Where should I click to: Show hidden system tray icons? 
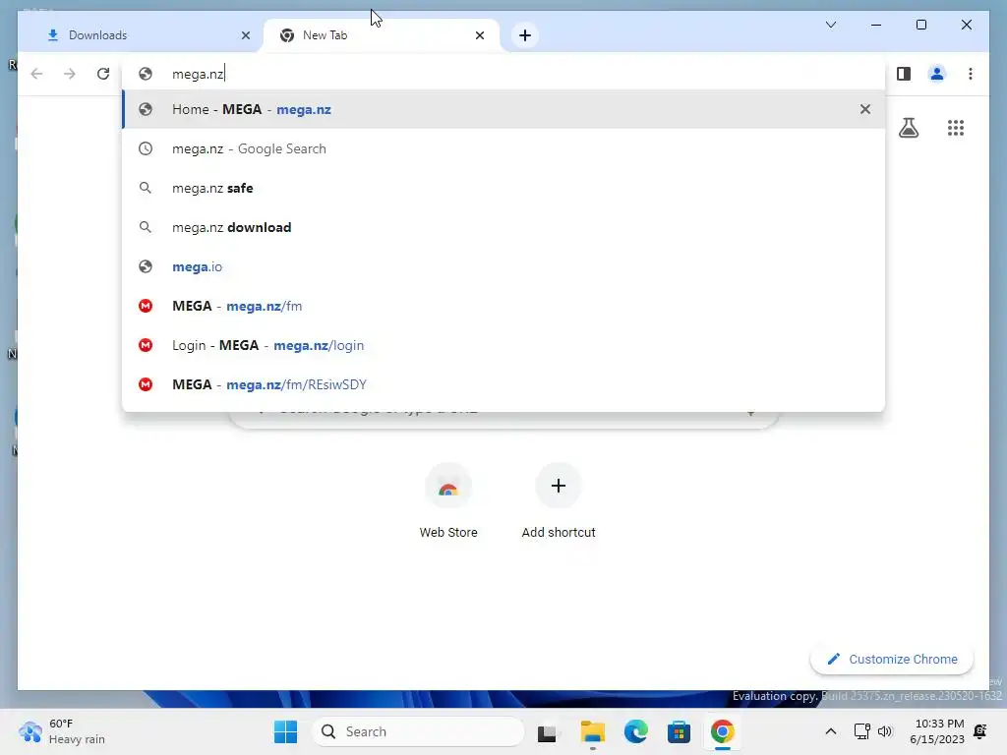[x=830, y=731]
